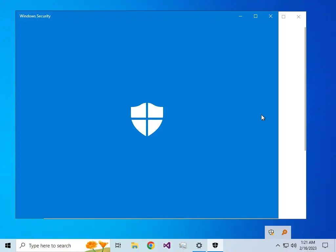Open the notification Action Center icon
The height and width of the screenshot is (252, 336).
pos(325,245)
